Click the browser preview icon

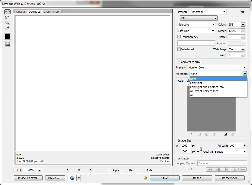click(72, 178)
